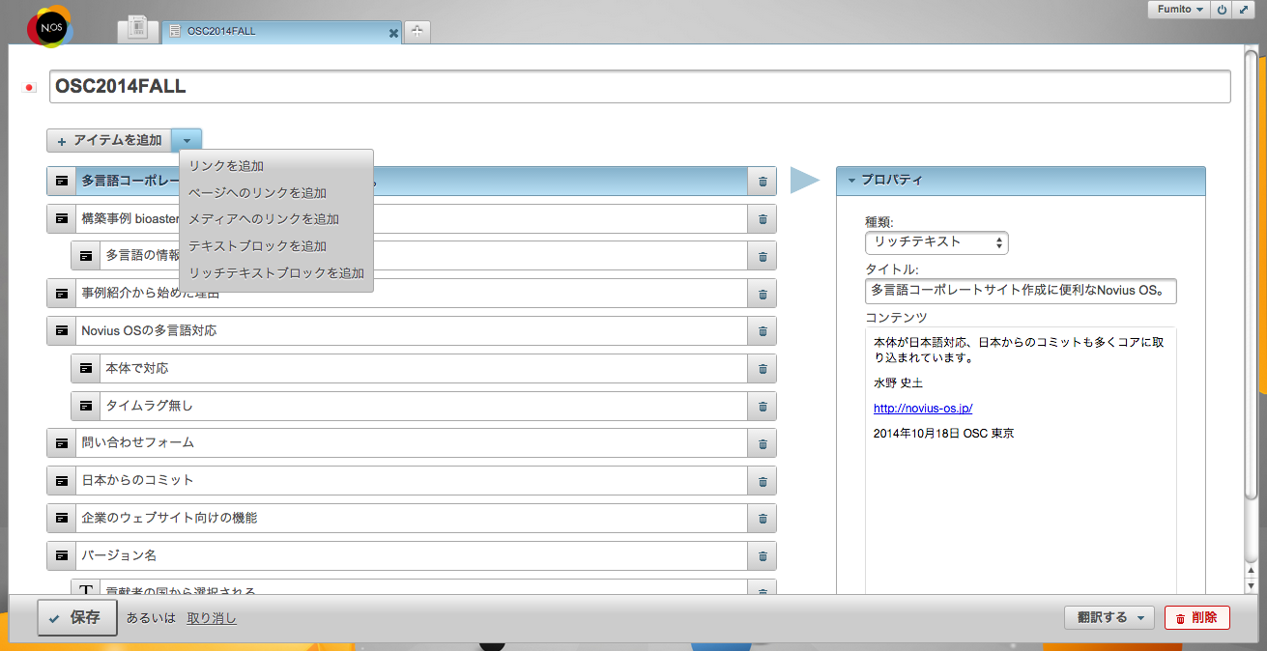This screenshot has height=651, width=1267.
Task: Focus the タイトル input field
Action: pyautogui.click(x=1021, y=291)
